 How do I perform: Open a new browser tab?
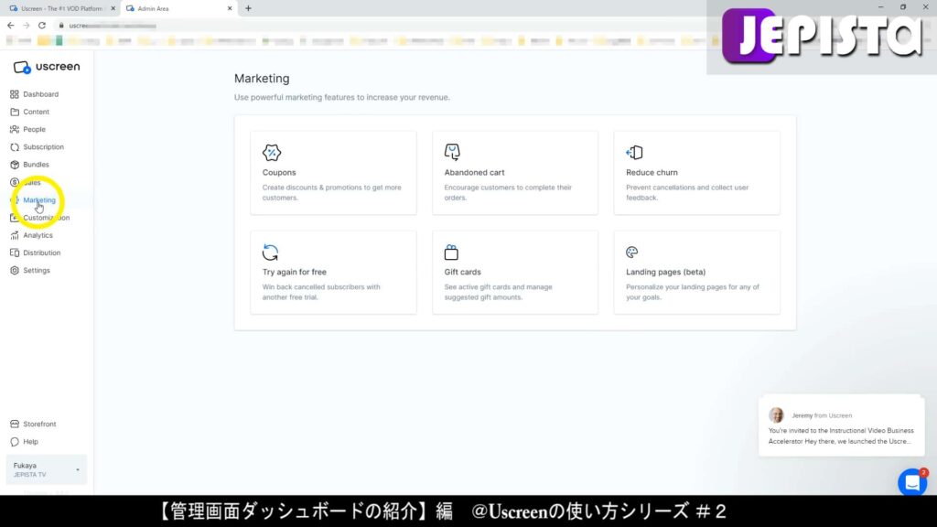[x=248, y=8]
